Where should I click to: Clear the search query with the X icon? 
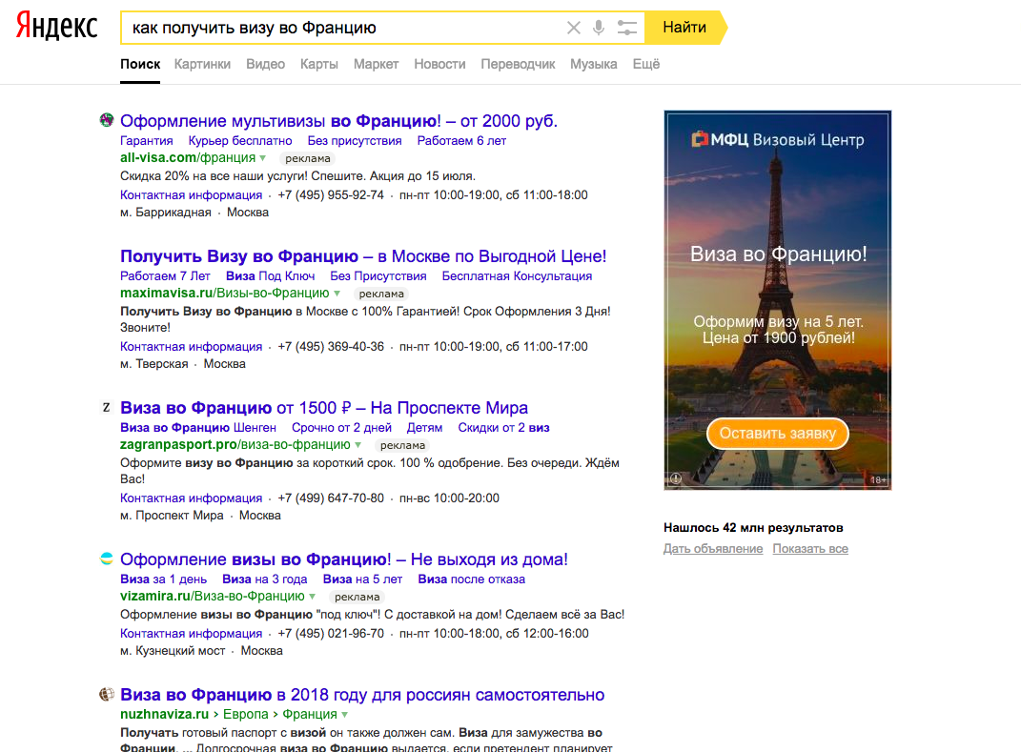574,28
